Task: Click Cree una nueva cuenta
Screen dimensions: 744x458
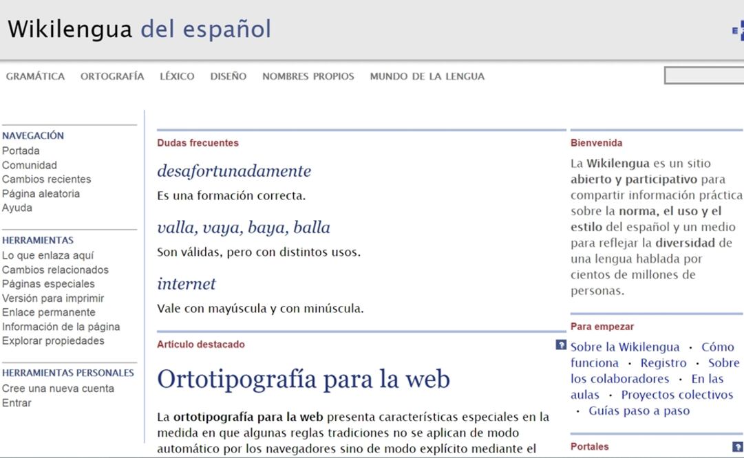Action: (58, 389)
